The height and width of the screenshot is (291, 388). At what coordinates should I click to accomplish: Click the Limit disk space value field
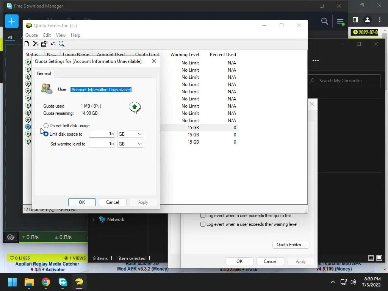click(x=102, y=134)
